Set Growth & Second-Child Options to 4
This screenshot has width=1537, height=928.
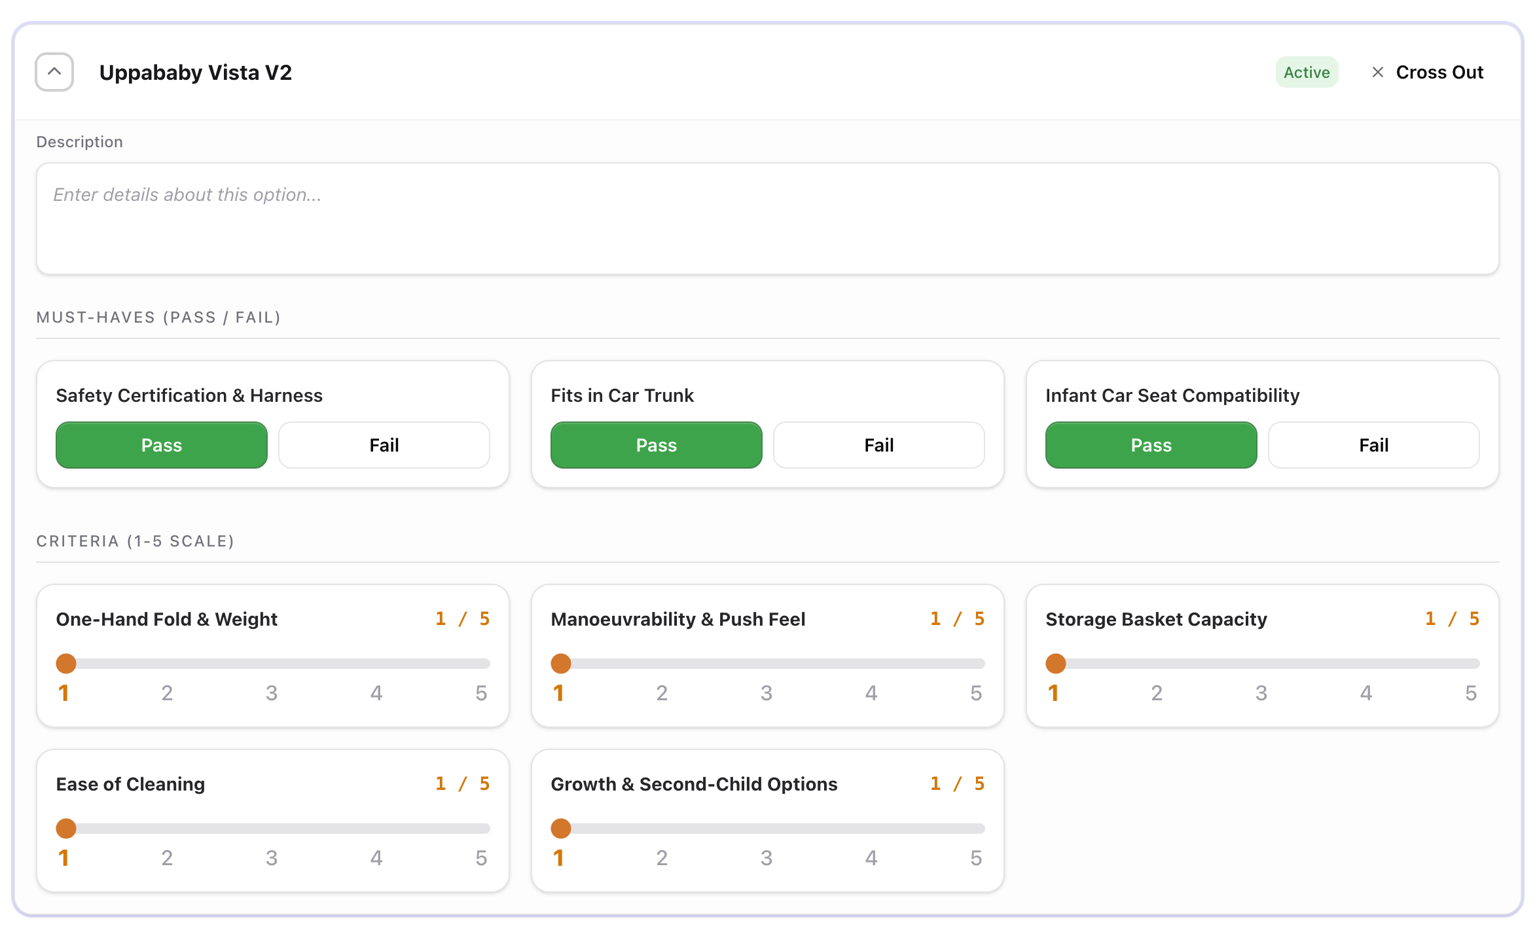pyautogui.click(x=871, y=857)
